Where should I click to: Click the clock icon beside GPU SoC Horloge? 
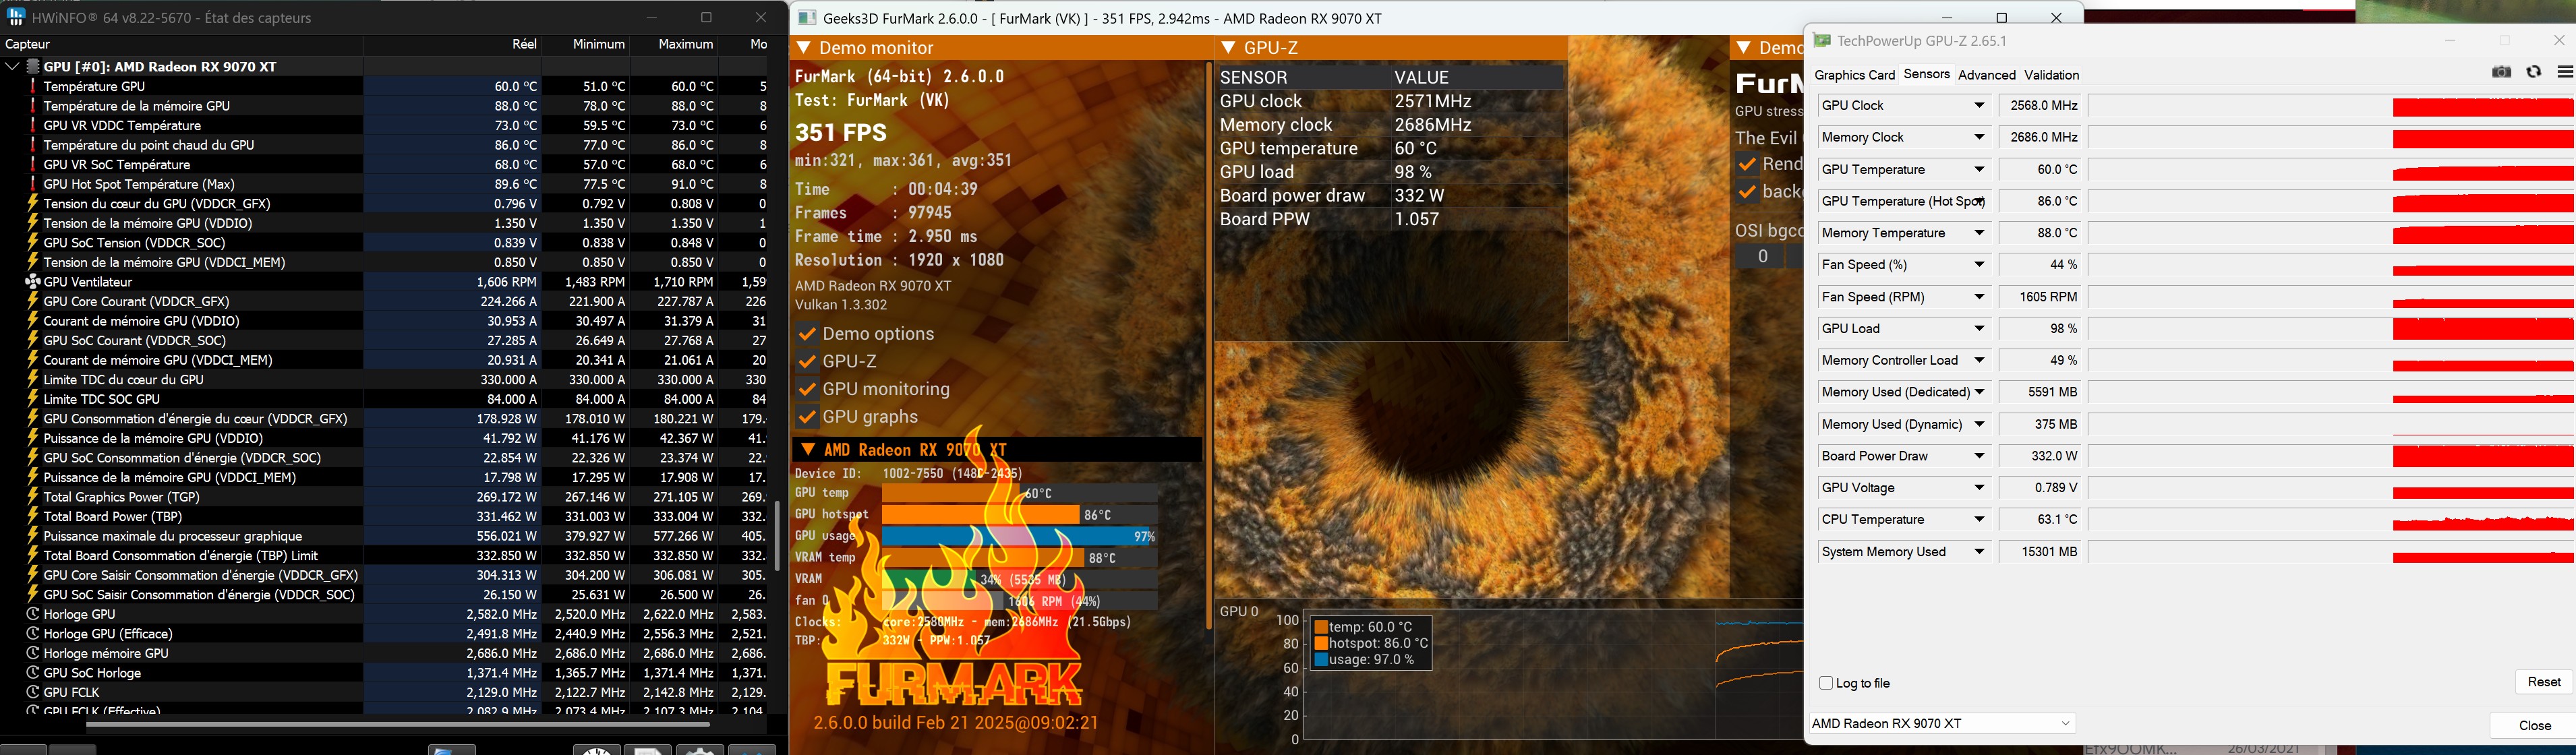click(x=33, y=673)
